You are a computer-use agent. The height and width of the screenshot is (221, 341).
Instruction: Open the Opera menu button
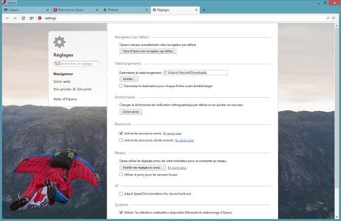9,2
